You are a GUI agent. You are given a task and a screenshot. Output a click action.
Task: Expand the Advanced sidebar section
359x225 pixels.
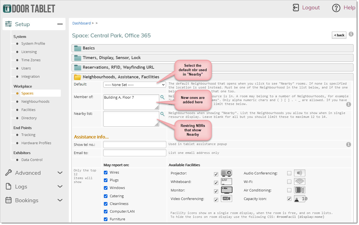click(x=34, y=173)
